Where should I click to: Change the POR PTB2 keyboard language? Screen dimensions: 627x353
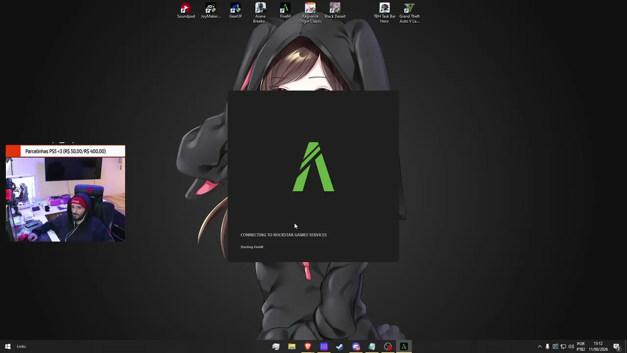coord(581,347)
